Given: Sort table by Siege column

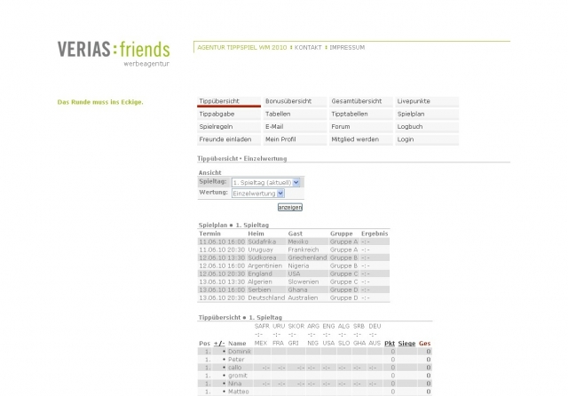Looking at the screenshot, I should pyautogui.click(x=406, y=343).
